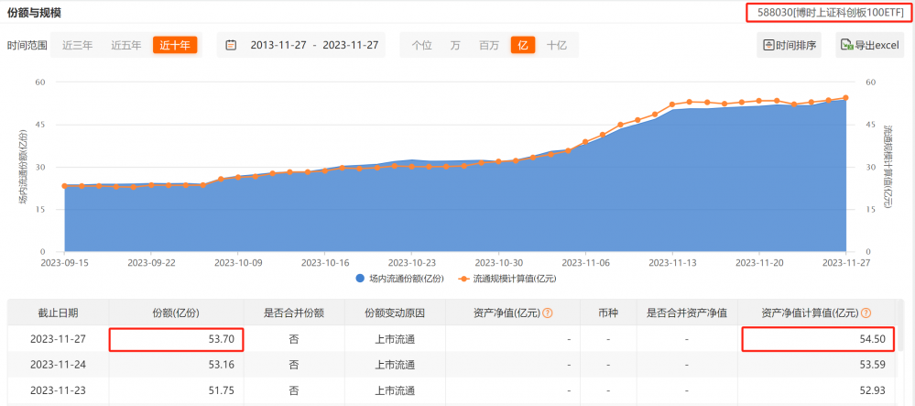Click the 时间排序 sort icon
The width and height of the screenshot is (915, 406).
[768, 45]
